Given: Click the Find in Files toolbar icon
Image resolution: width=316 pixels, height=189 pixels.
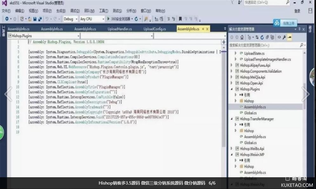Looking at the screenshot, I should pyautogui.click(x=146, y=19).
